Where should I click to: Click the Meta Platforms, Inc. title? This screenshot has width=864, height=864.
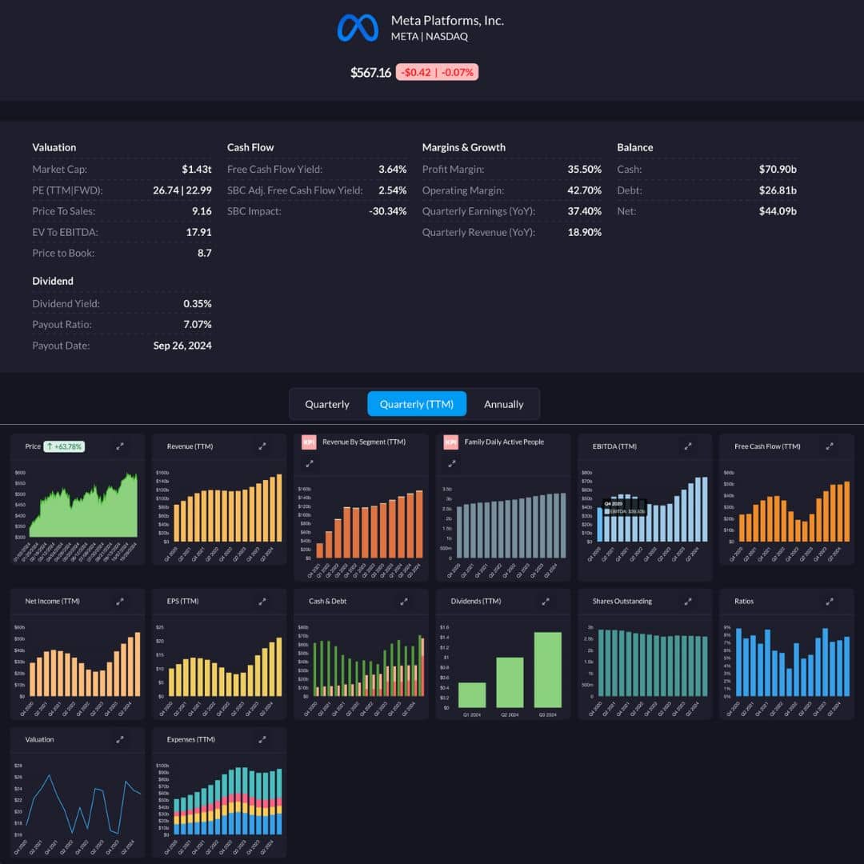pyautogui.click(x=447, y=20)
